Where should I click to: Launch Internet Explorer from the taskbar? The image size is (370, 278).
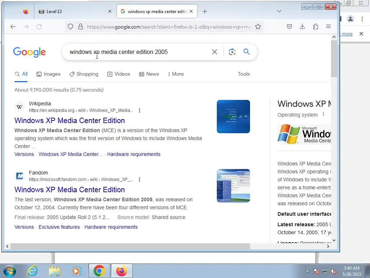(x=32, y=271)
